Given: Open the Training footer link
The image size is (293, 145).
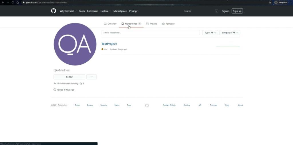Looking at the screenshot, I should pyautogui.click(x=213, y=105).
